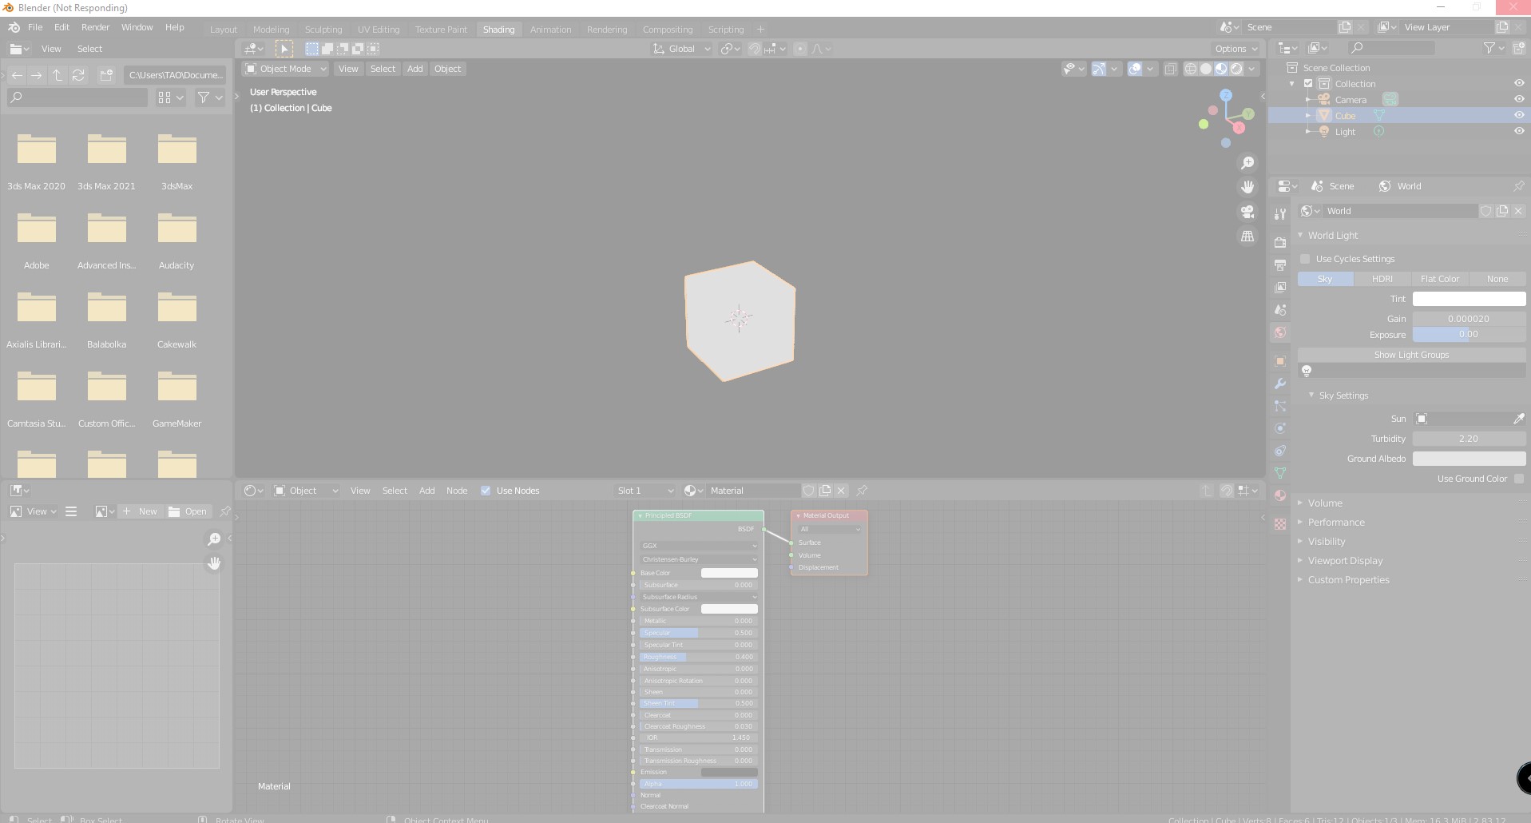The image size is (1531, 823).
Task: Select the HDRI world light option
Action: [1382, 279]
